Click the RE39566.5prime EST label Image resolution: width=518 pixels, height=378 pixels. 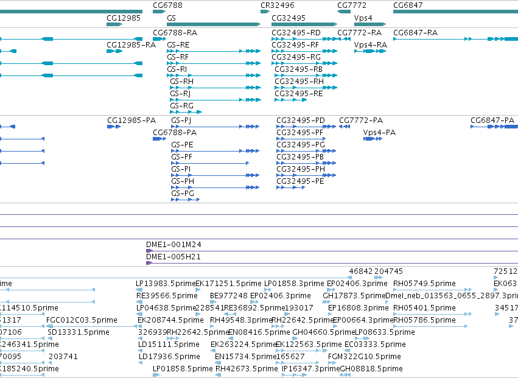167,296
